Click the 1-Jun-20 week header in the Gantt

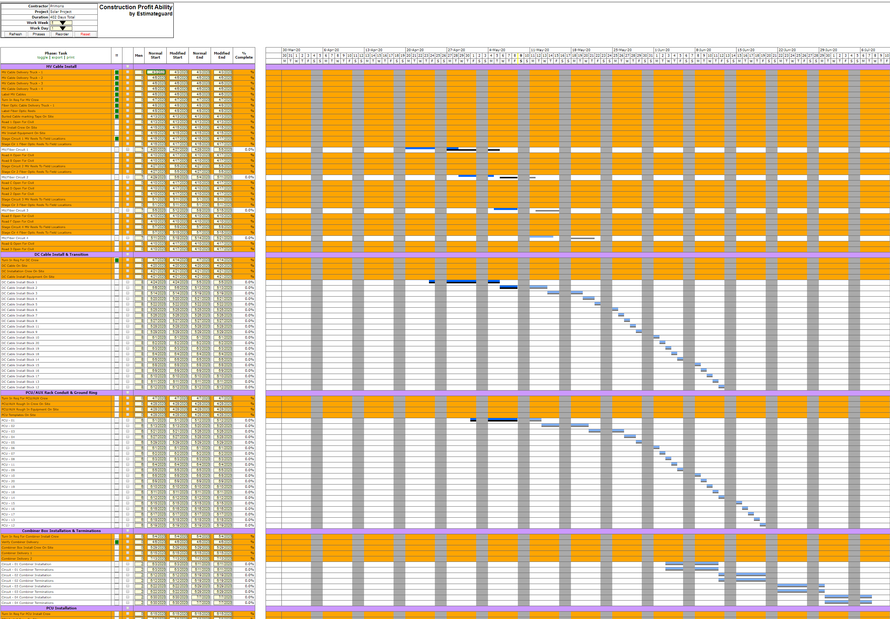pos(674,50)
